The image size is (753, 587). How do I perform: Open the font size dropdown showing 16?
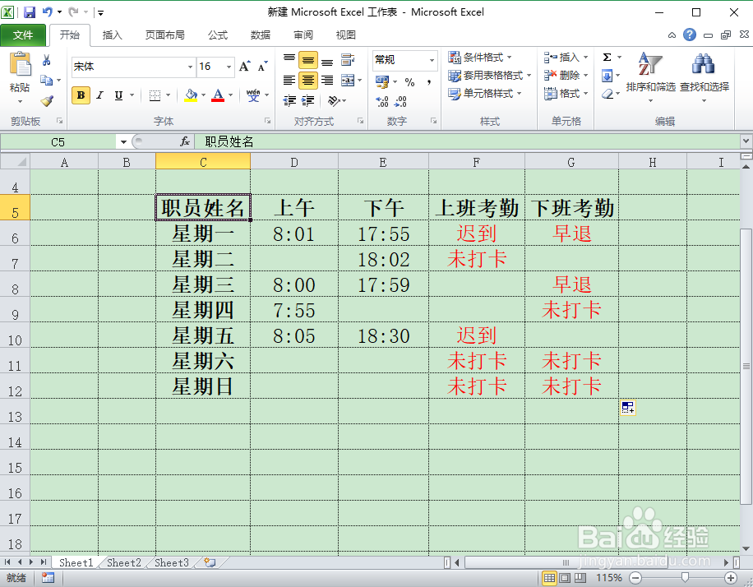click(x=229, y=67)
